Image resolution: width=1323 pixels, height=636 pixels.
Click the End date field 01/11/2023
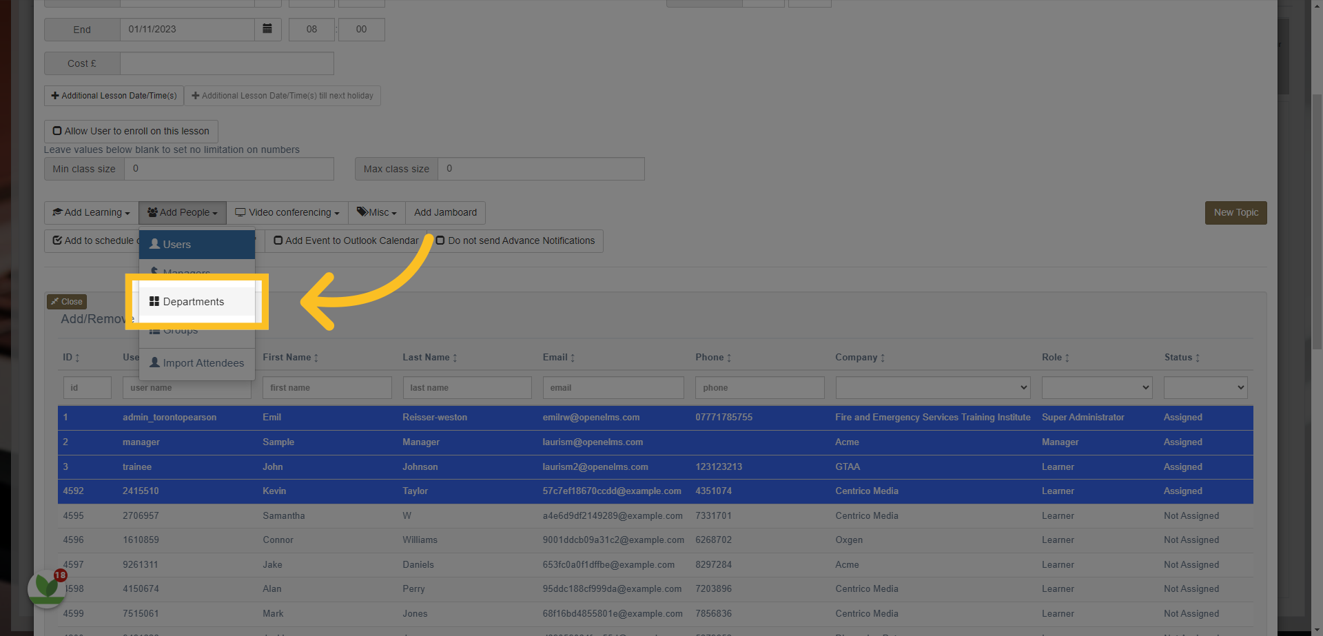[x=187, y=29]
